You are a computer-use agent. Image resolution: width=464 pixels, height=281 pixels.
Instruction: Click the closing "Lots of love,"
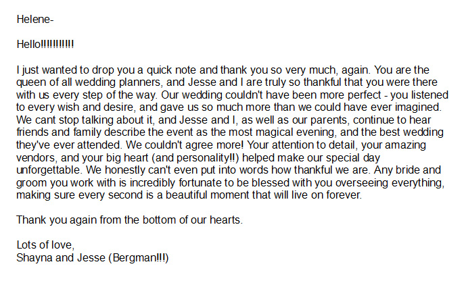45,245
